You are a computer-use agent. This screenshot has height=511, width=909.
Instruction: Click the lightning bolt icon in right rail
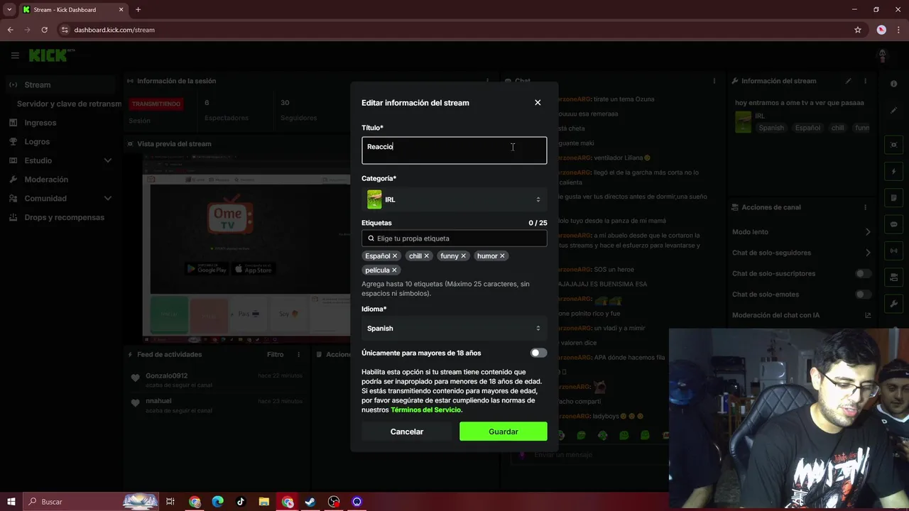(x=894, y=172)
